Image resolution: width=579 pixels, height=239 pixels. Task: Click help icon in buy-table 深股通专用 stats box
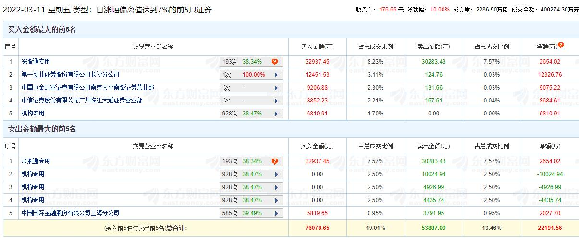point(275,62)
